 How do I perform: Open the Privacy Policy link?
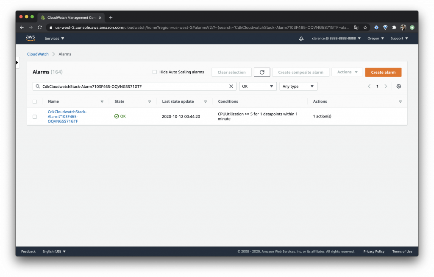[x=374, y=252]
